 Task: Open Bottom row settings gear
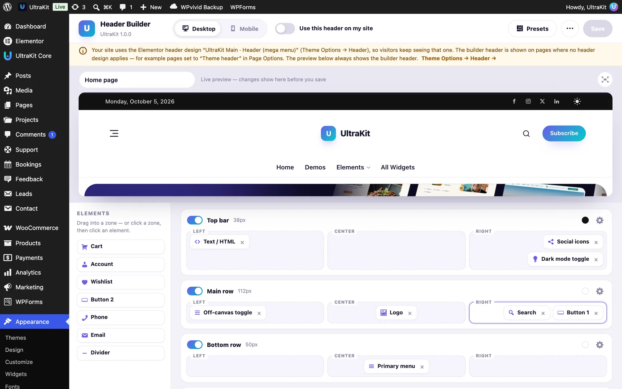[600, 344]
